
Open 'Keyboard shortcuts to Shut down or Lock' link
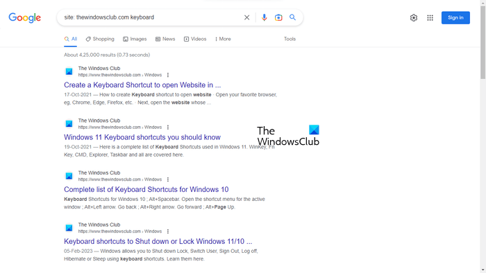coord(158,241)
